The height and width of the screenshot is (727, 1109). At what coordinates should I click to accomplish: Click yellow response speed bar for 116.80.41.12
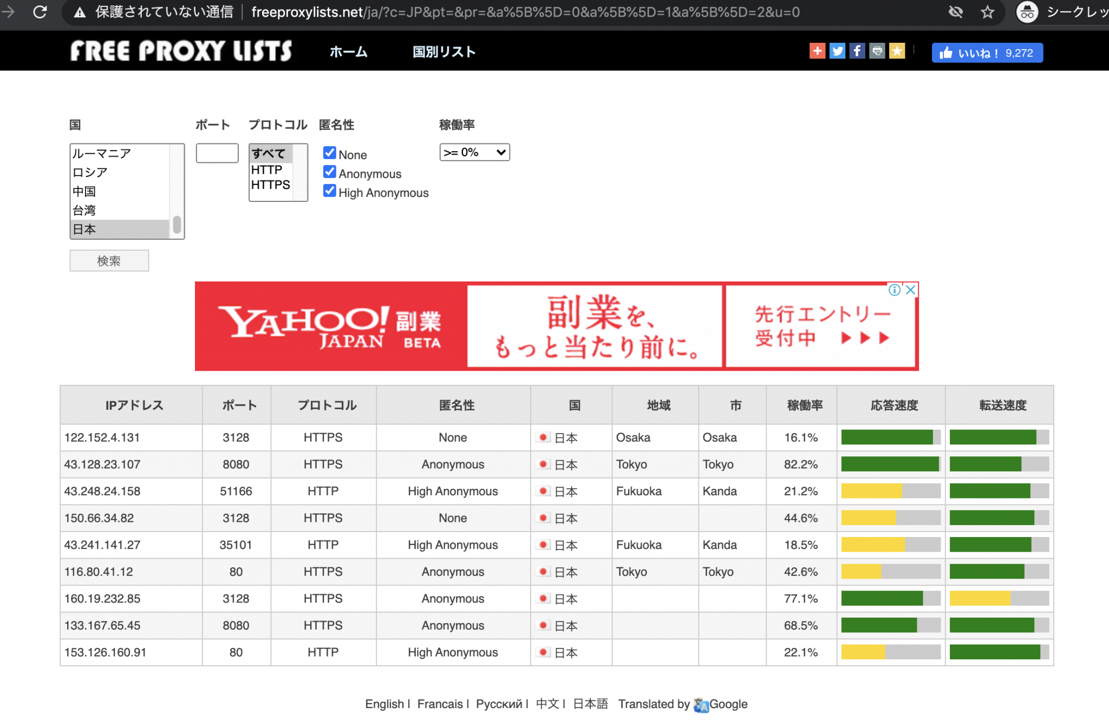(861, 571)
